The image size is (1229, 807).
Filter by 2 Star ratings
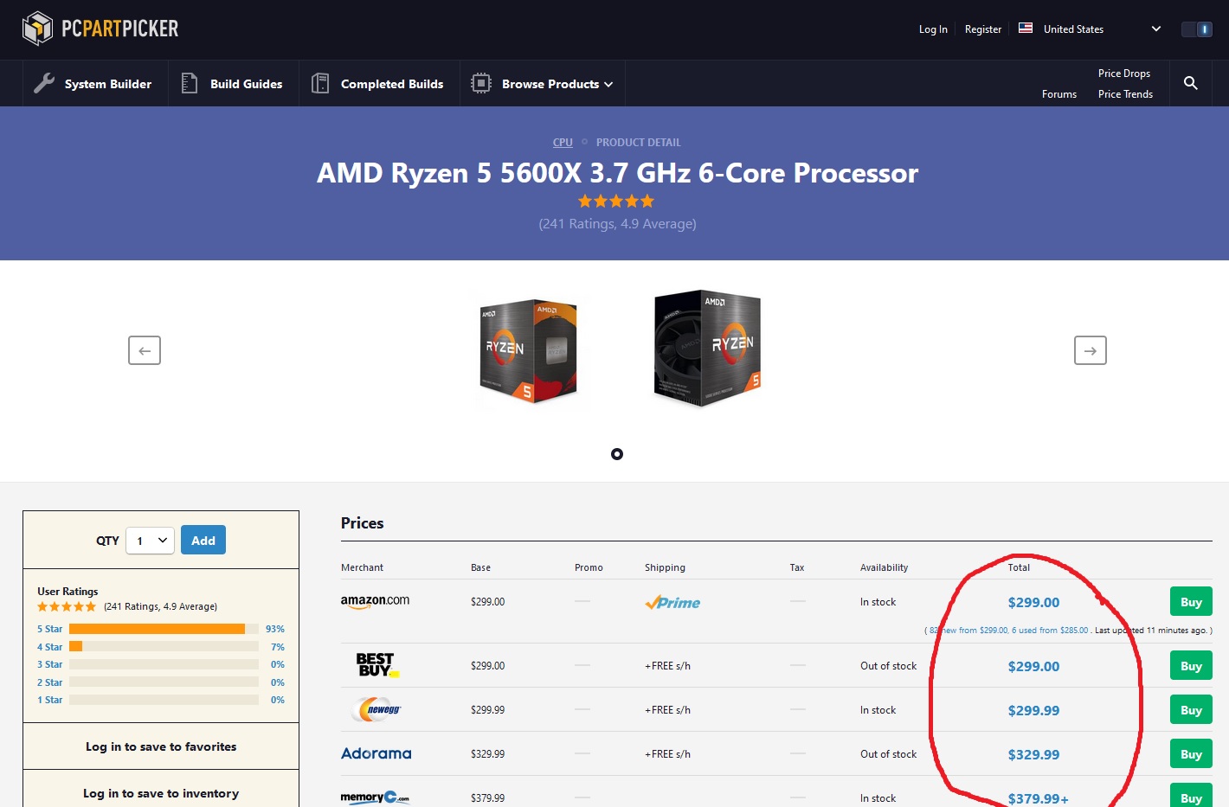pos(50,682)
